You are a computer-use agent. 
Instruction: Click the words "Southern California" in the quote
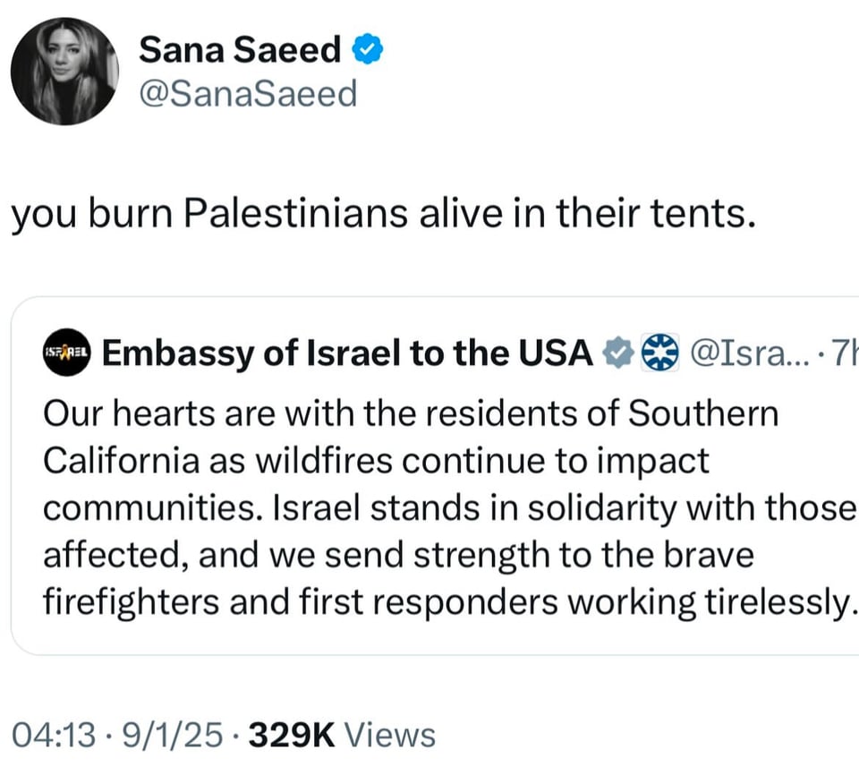coord(704,414)
